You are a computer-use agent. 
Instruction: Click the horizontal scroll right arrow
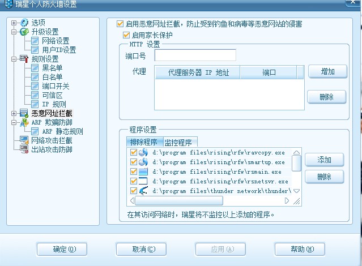pos(287,200)
